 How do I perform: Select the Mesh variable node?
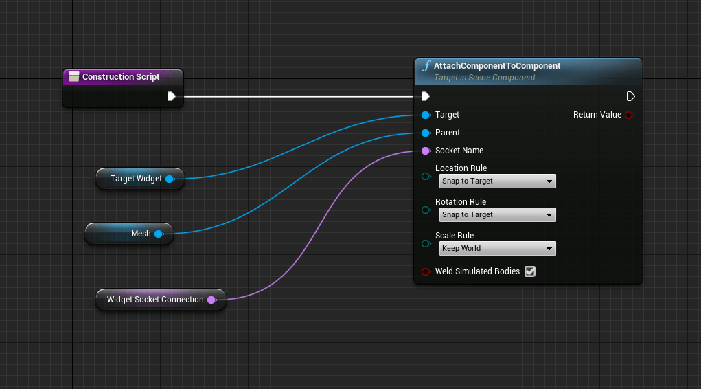pyautogui.click(x=140, y=234)
